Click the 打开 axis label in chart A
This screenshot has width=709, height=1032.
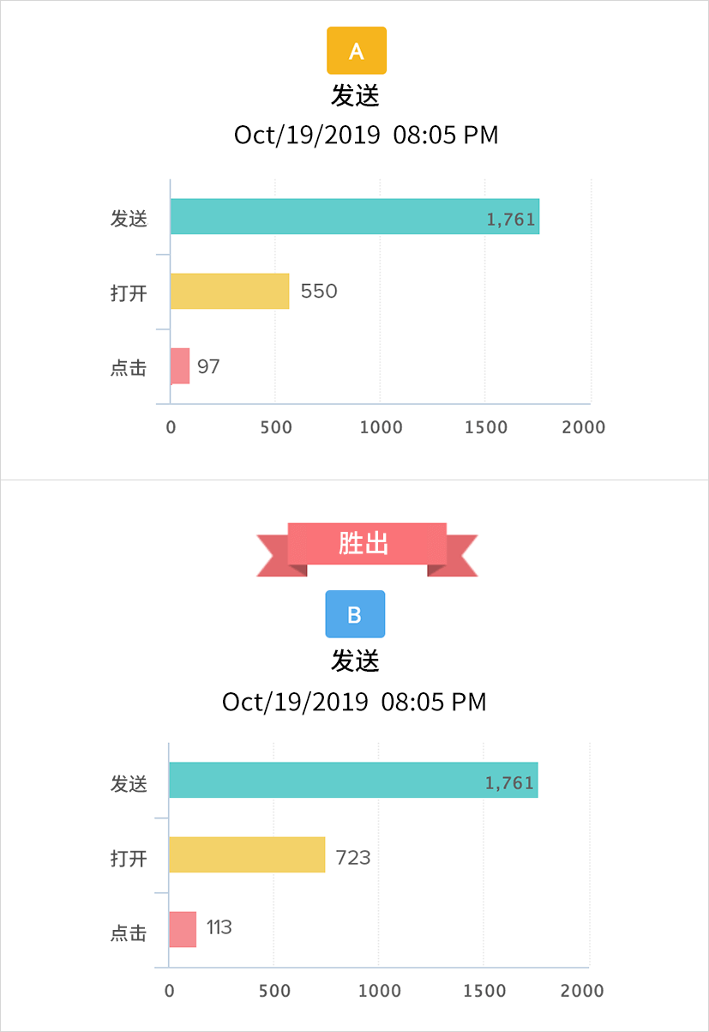[129, 293]
